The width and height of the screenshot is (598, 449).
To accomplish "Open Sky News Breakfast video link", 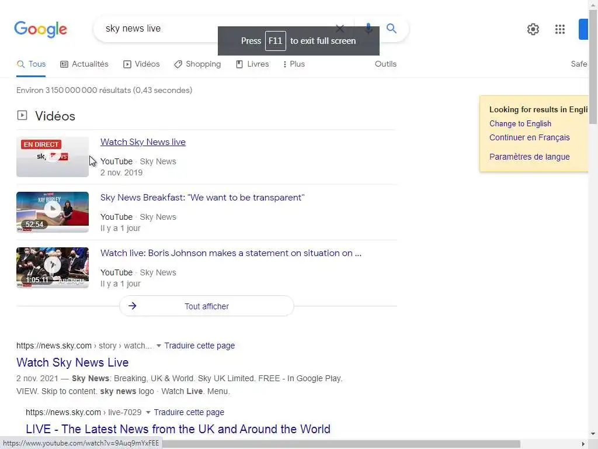I will [202, 198].
